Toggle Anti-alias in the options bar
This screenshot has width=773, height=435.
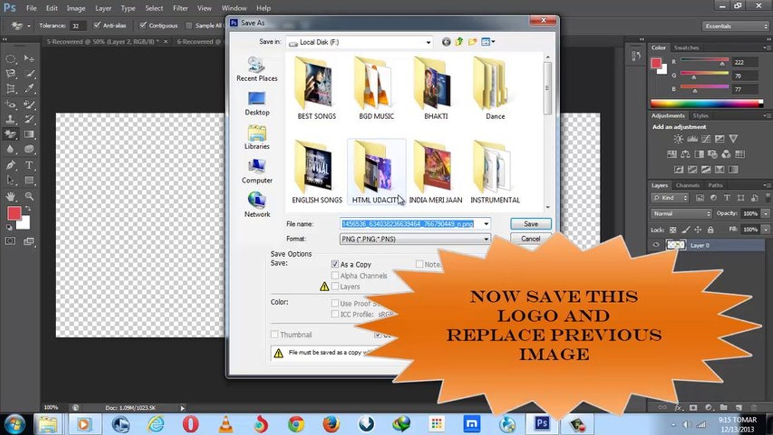point(97,25)
